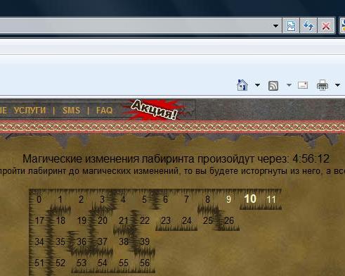Open the Home page icon
The image size is (345, 276).
click(x=242, y=85)
